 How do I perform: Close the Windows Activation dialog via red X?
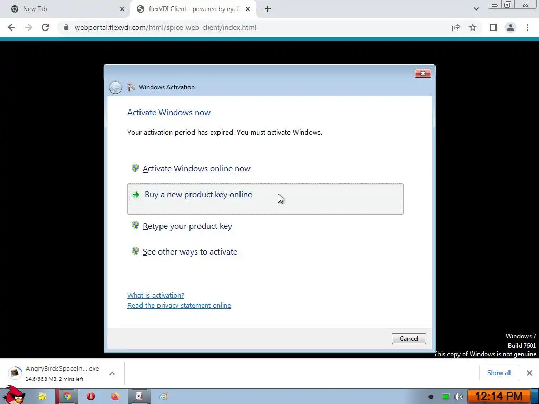pos(423,73)
